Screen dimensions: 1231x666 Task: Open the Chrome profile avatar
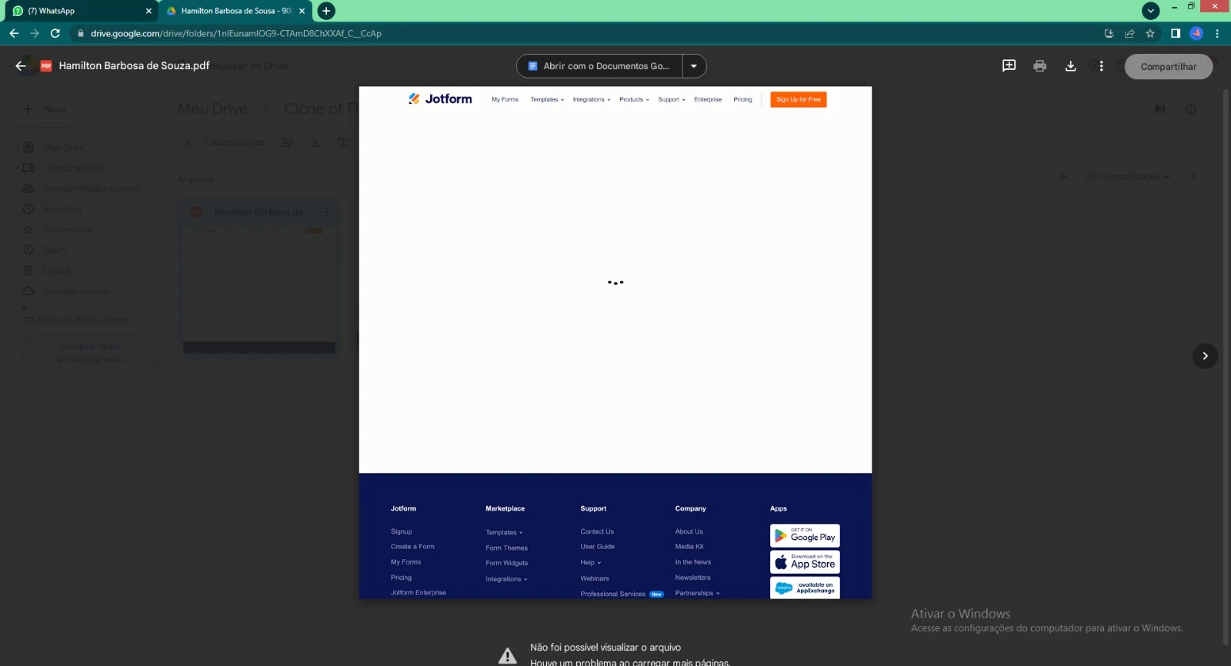click(1196, 33)
